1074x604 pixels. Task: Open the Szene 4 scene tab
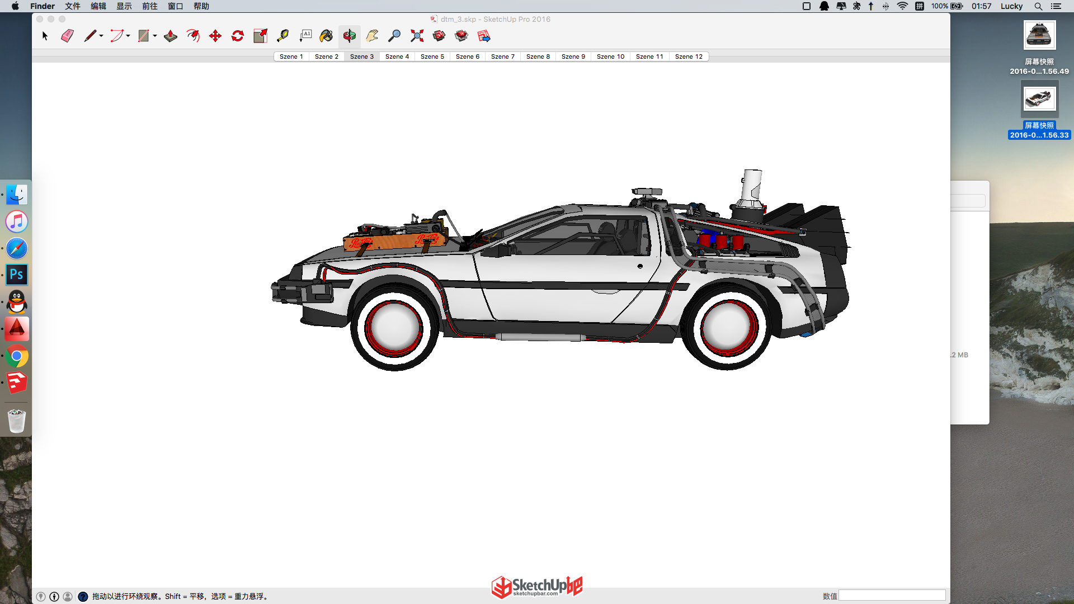(397, 56)
